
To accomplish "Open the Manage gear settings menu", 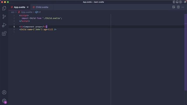I will click(4, 101).
